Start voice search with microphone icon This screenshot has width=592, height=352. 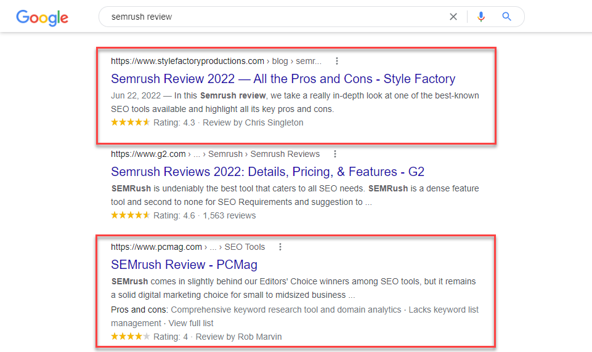pyautogui.click(x=480, y=17)
